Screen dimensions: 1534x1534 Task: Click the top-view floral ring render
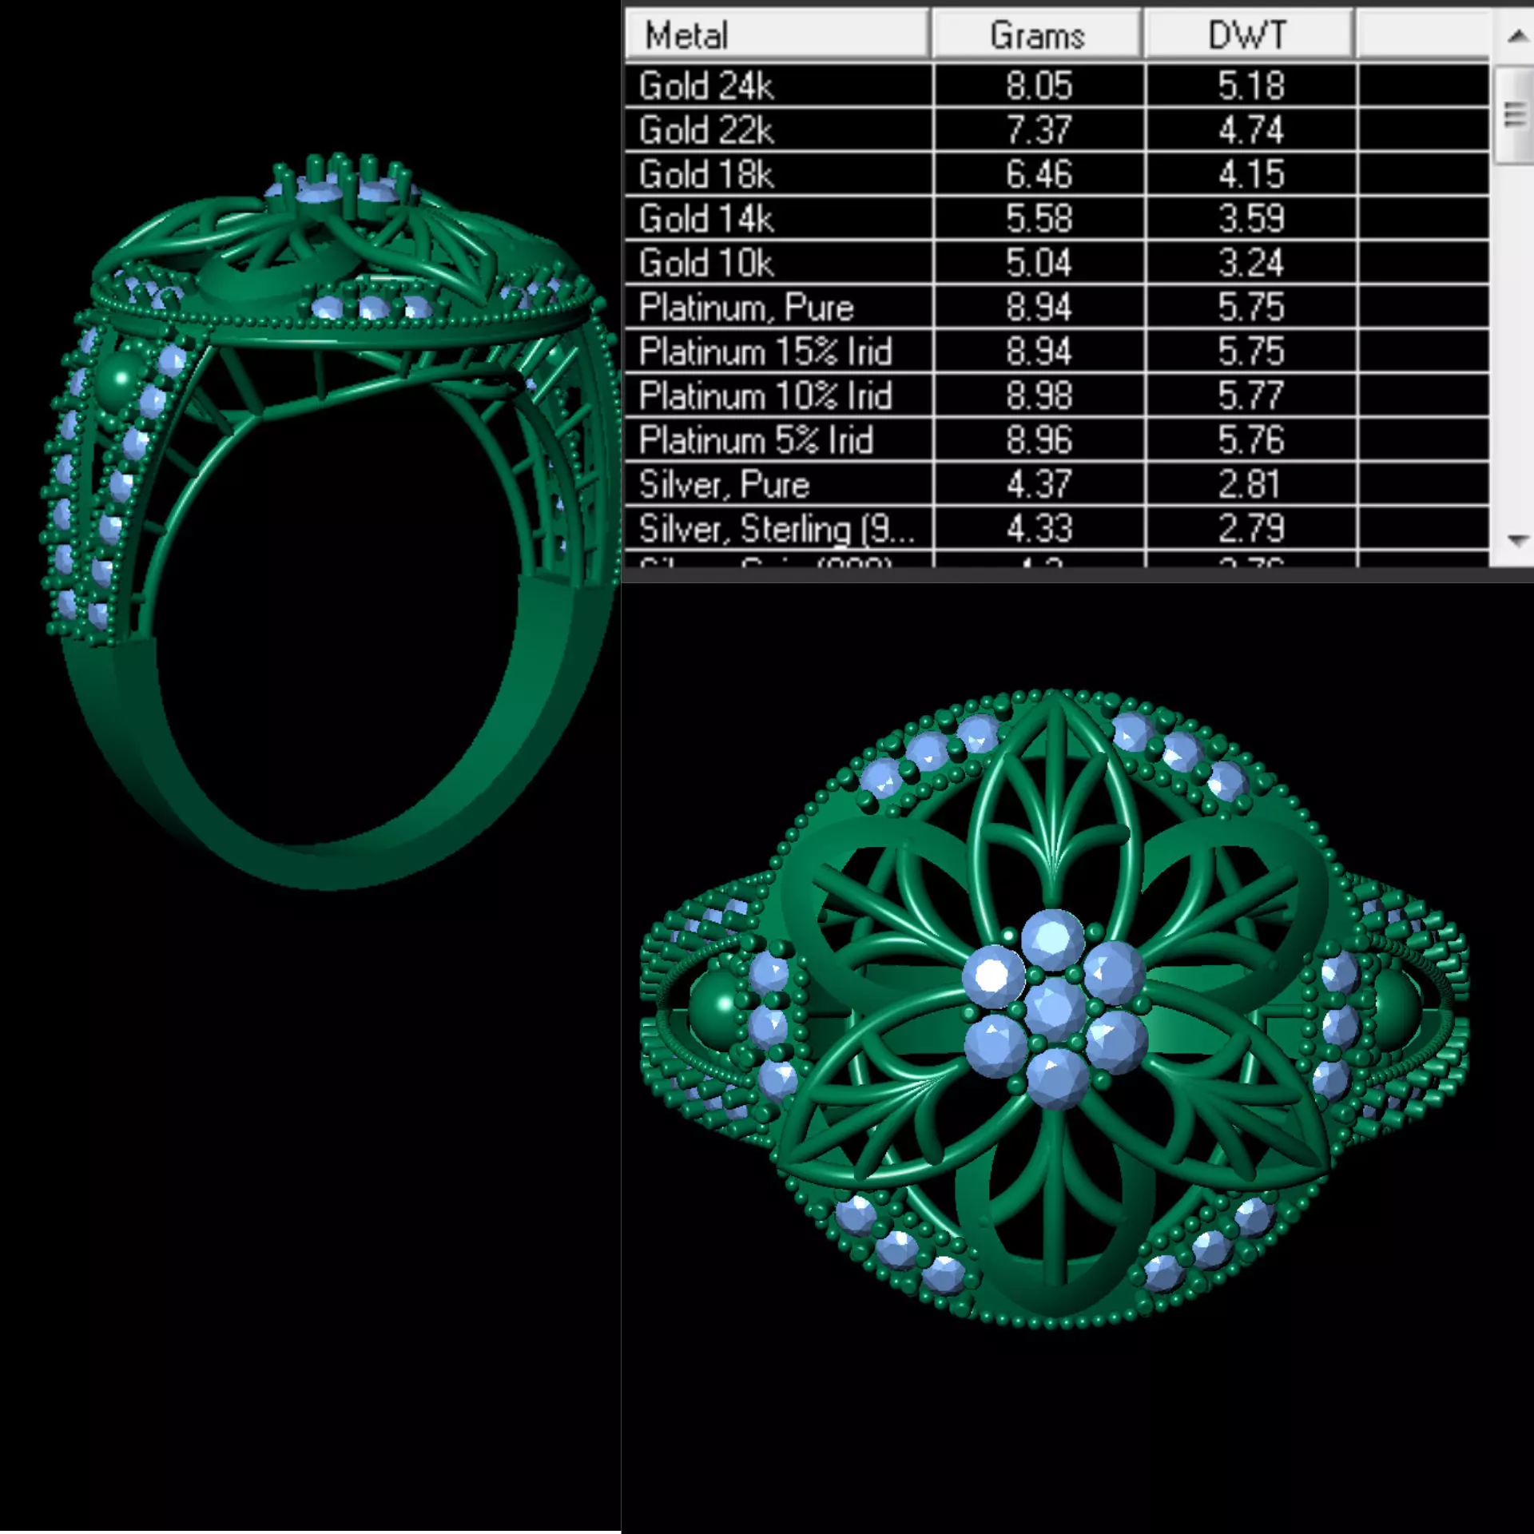(1055, 1008)
